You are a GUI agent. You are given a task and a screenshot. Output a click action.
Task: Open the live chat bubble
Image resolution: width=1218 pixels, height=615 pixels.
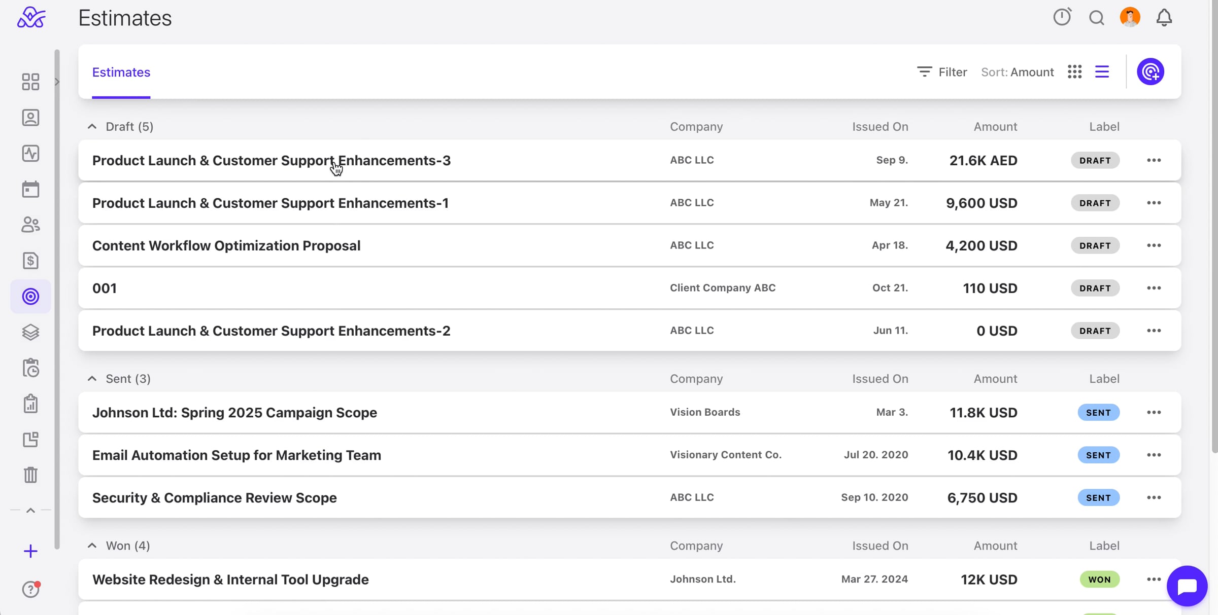1187,586
